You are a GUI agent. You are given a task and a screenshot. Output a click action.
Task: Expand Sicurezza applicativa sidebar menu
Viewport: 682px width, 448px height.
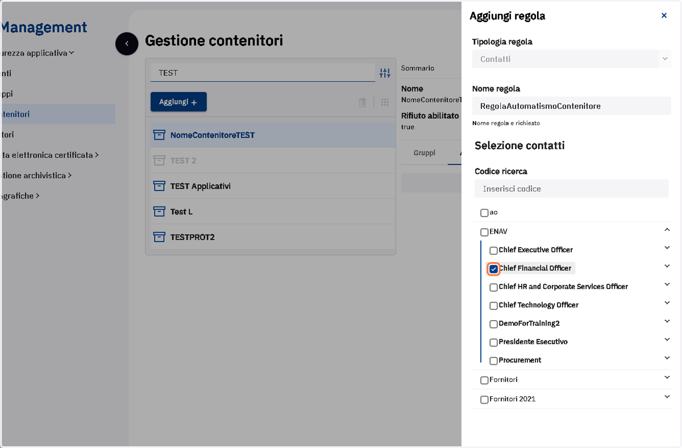pos(38,53)
